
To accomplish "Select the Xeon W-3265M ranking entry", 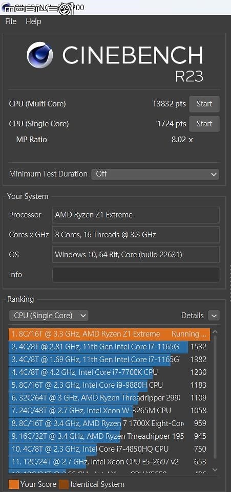I will tap(110, 410).
